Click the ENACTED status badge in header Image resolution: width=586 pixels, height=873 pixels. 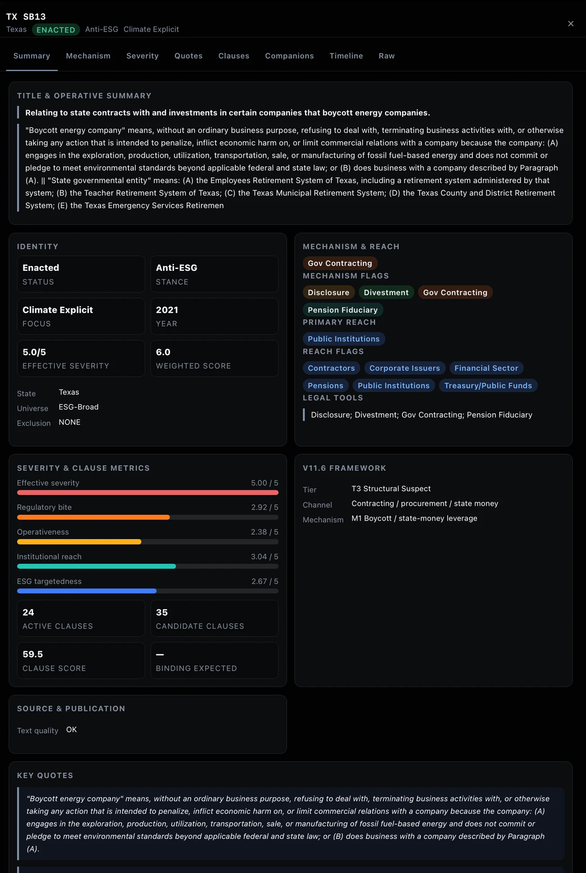pos(56,30)
